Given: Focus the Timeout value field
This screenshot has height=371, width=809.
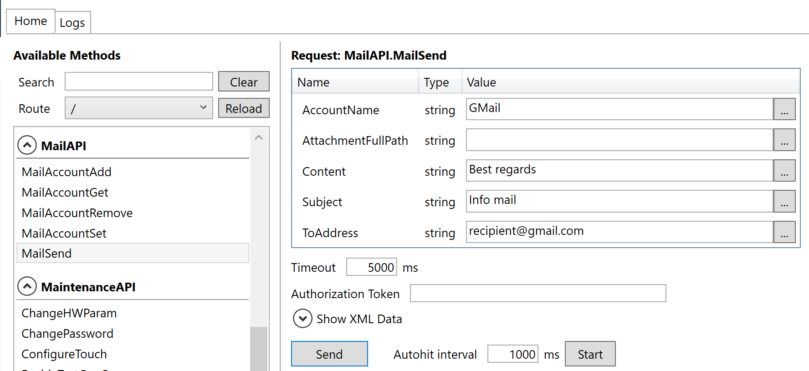Looking at the screenshot, I should click(371, 267).
